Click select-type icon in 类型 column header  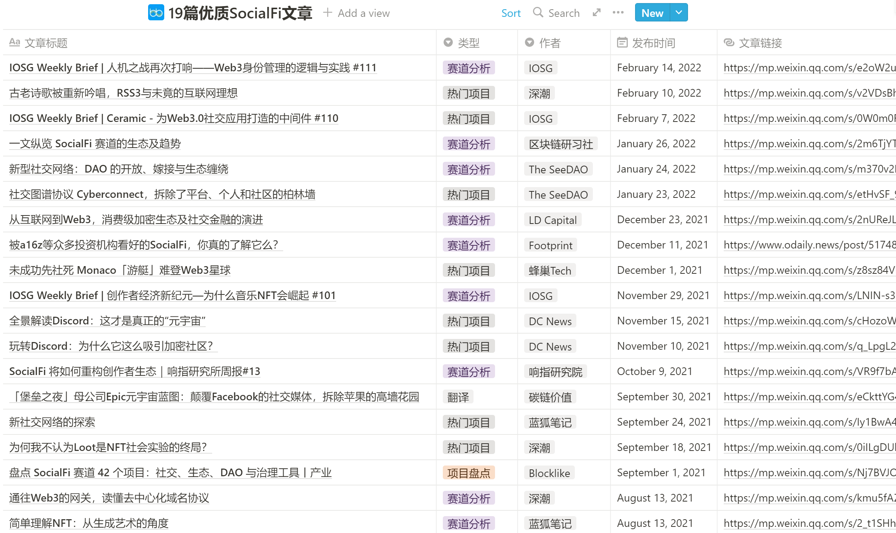[448, 43]
